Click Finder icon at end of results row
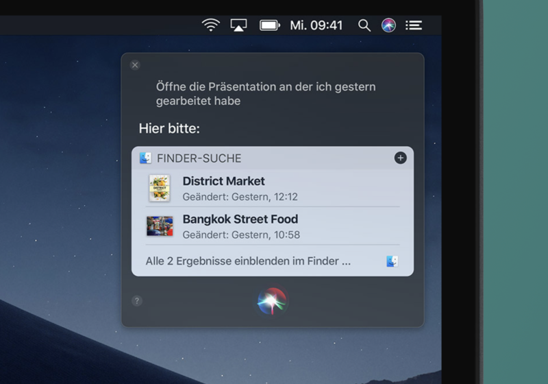 (392, 261)
